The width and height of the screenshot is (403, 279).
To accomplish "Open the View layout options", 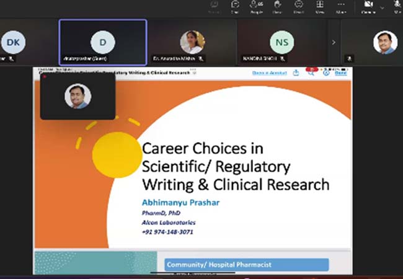I will click(x=320, y=7).
